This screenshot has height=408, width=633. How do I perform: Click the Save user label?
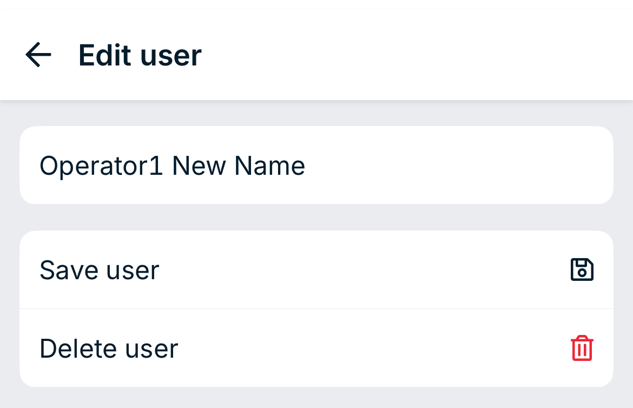(100, 270)
